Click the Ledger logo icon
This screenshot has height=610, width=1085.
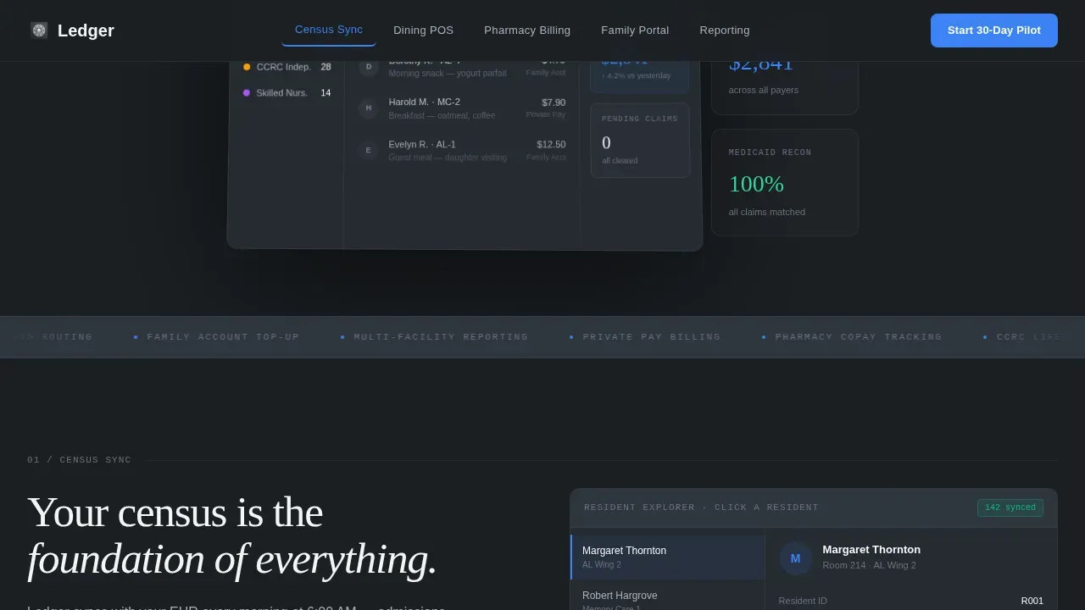click(39, 30)
